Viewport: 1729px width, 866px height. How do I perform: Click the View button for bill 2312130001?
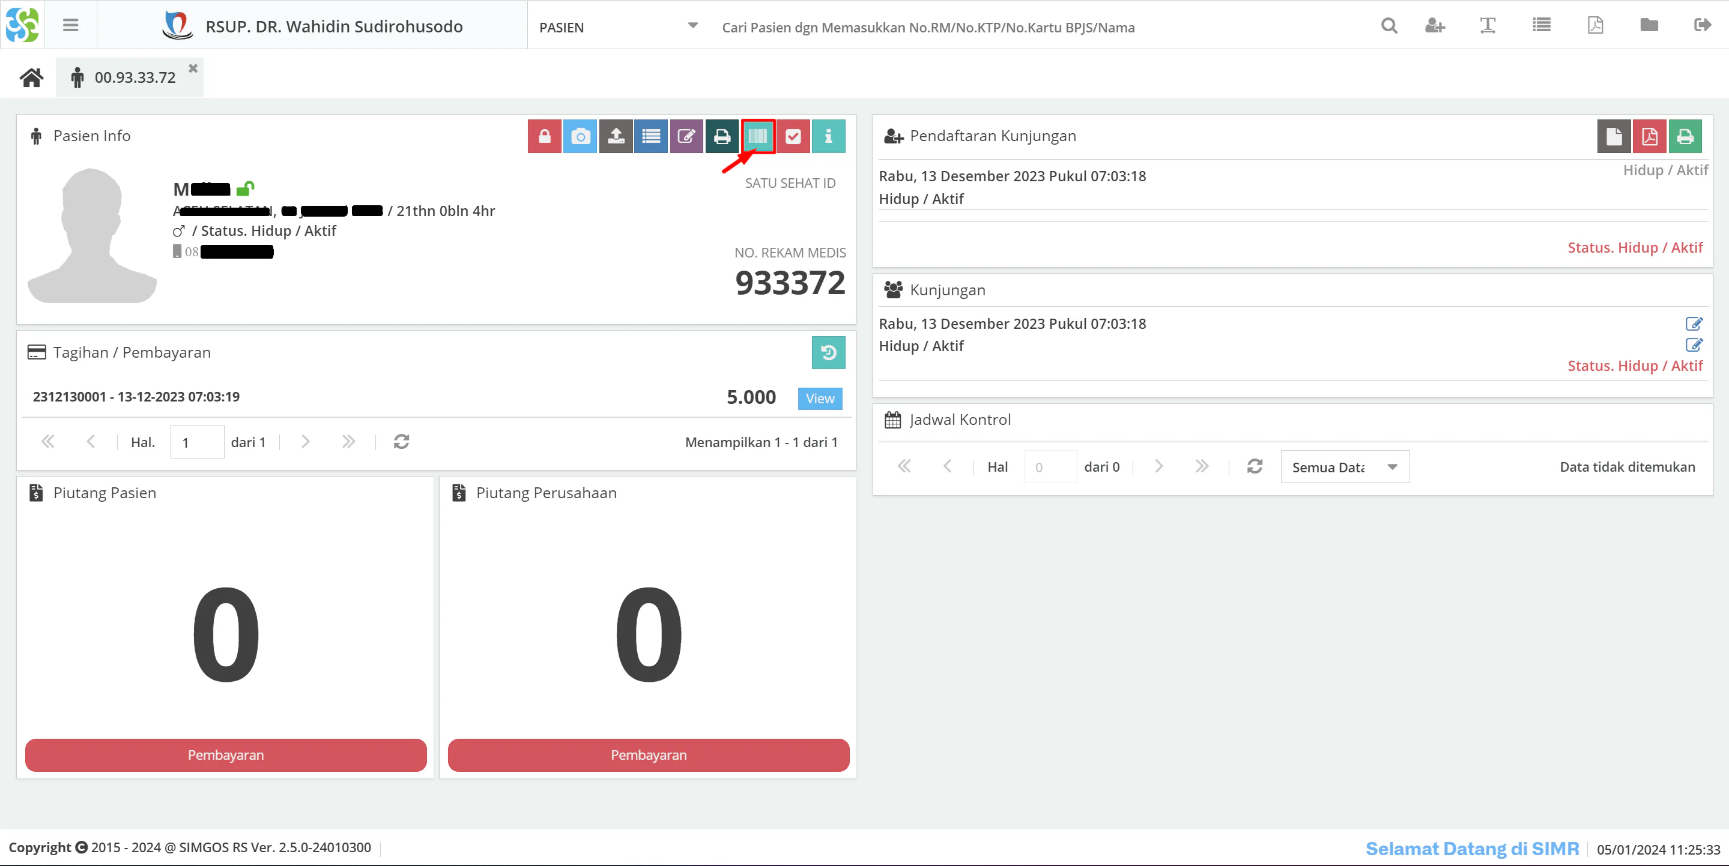tap(820, 398)
